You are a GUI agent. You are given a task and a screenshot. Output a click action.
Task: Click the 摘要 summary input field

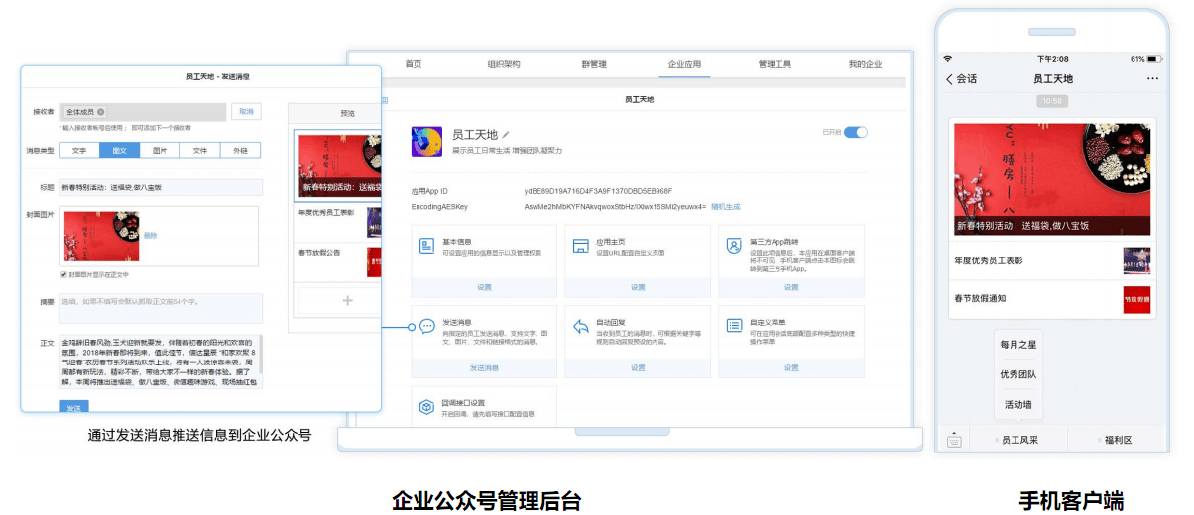(x=162, y=308)
